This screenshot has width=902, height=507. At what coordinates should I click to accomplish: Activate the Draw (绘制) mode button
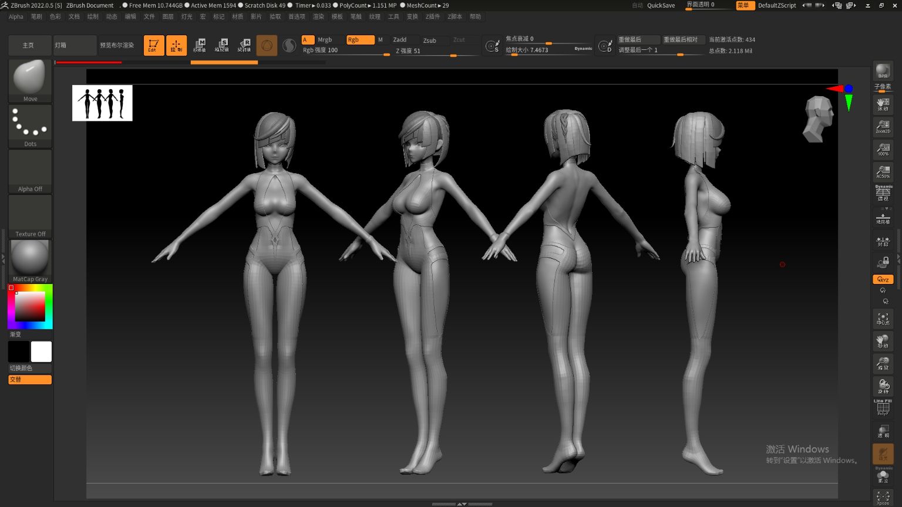pyautogui.click(x=176, y=45)
